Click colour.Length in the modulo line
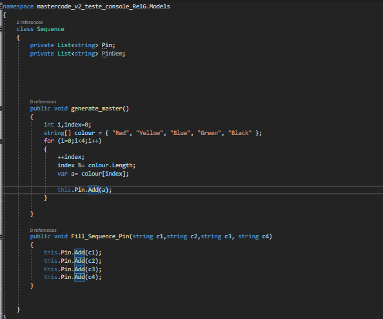383x319 pixels. (110, 165)
